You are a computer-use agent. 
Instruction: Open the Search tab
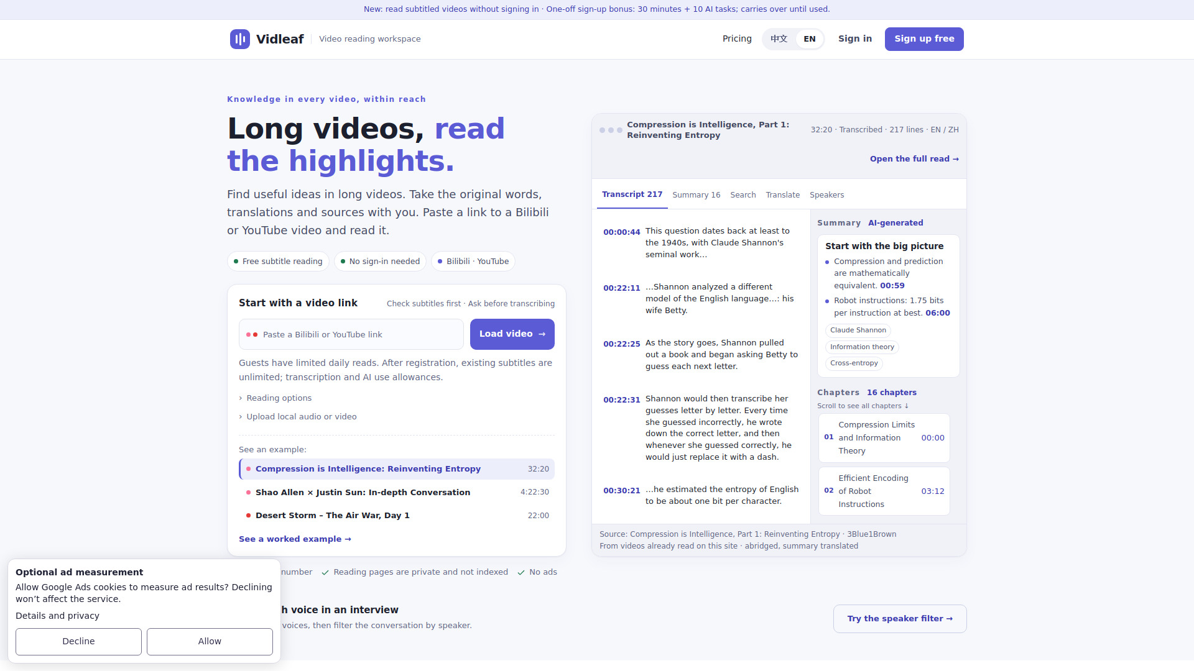coord(743,195)
